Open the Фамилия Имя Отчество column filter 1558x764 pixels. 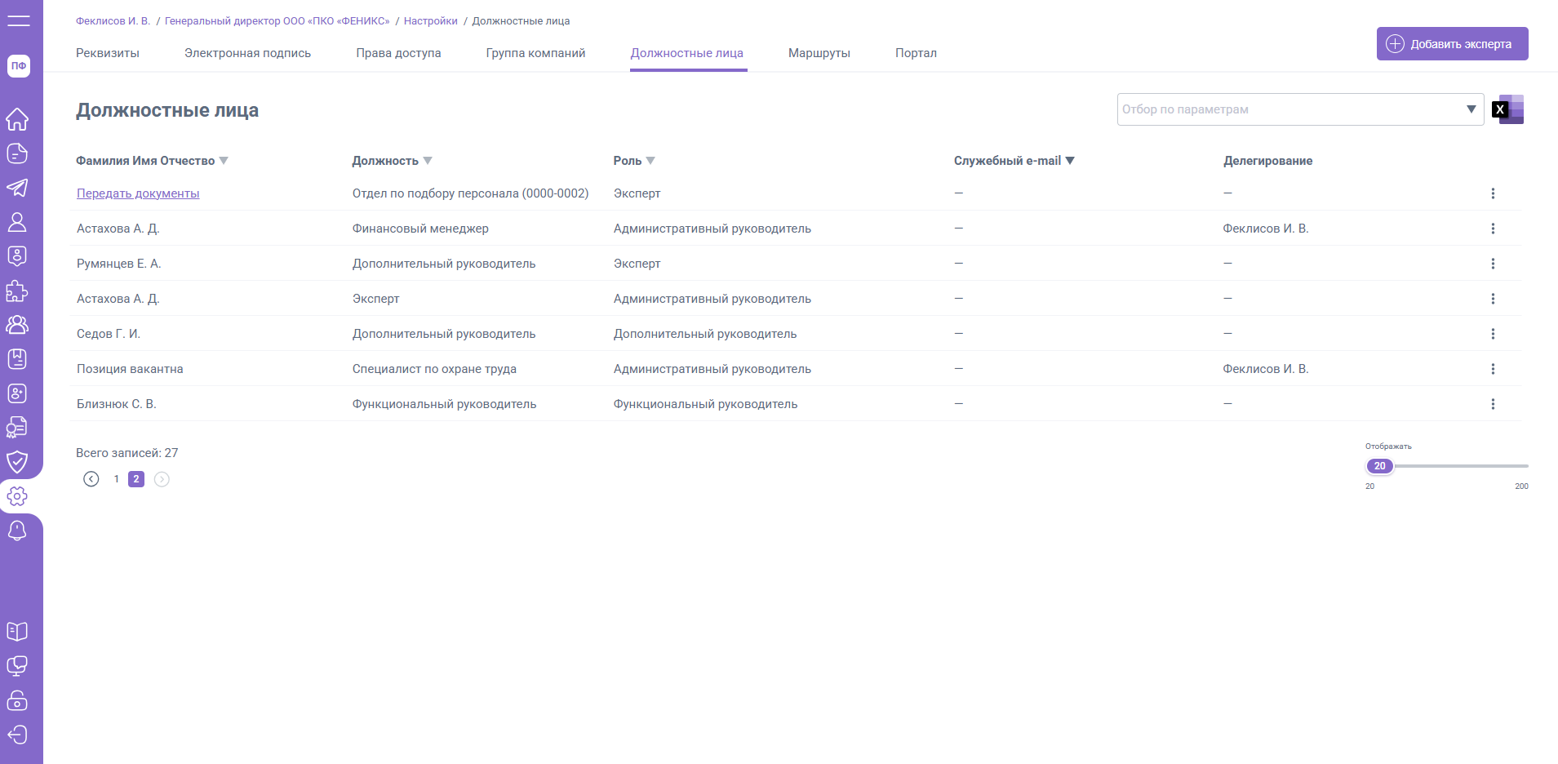224,161
